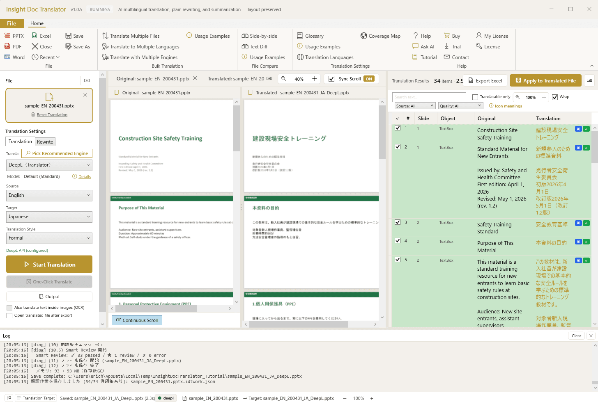
Task: Open the DeepL (Translator) engine dropdown
Action: pos(49,165)
